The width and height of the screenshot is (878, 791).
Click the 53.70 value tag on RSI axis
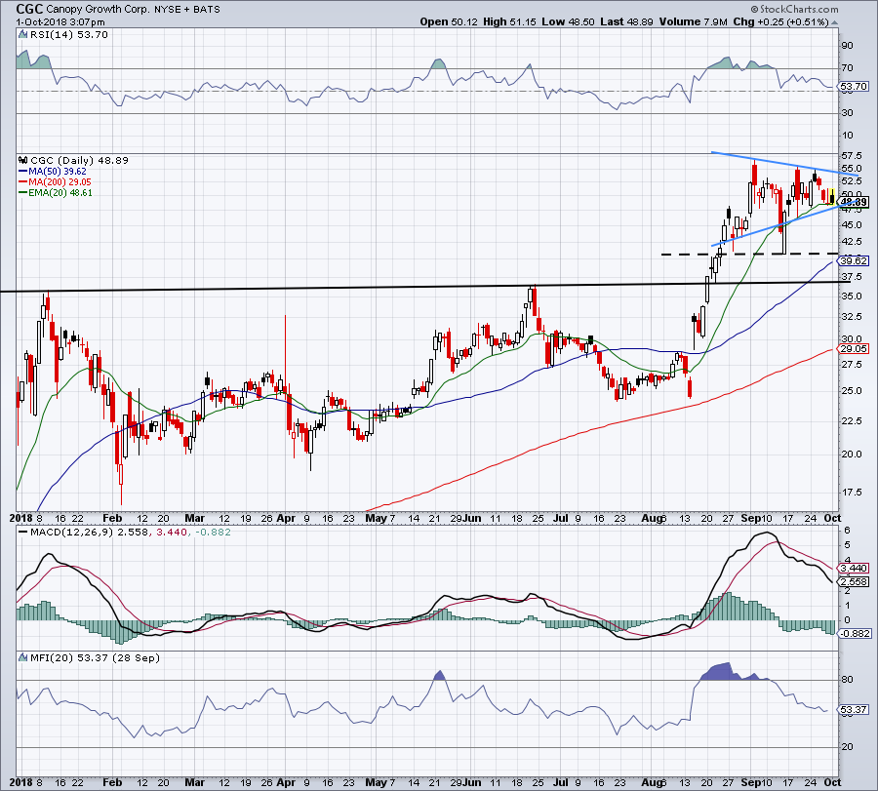[854, 86]
